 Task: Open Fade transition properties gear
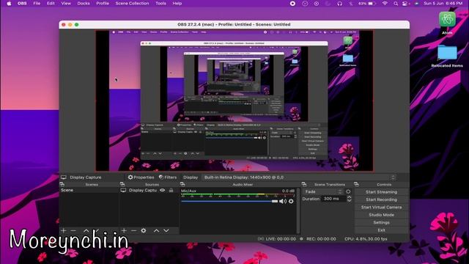[348, 191]
